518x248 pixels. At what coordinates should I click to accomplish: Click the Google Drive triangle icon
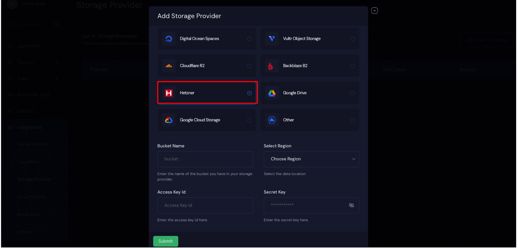point(272,93)
